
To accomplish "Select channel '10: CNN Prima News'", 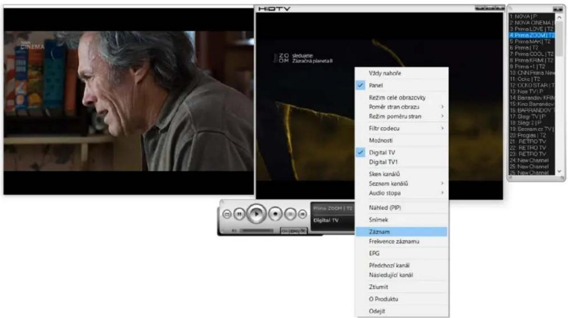I will [x=532, y=73].
